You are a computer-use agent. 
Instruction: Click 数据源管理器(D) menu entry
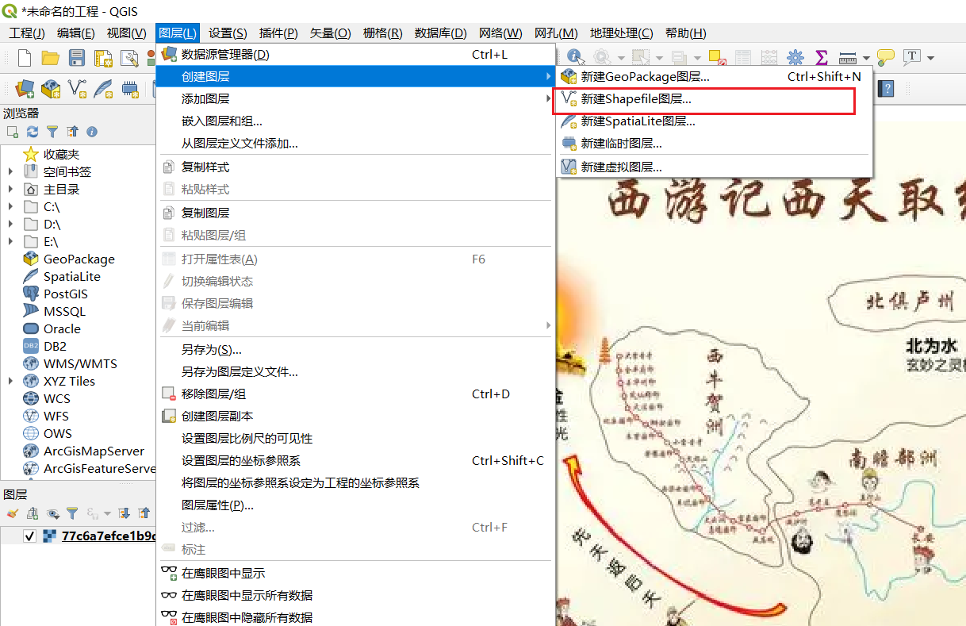click(355, 55)
